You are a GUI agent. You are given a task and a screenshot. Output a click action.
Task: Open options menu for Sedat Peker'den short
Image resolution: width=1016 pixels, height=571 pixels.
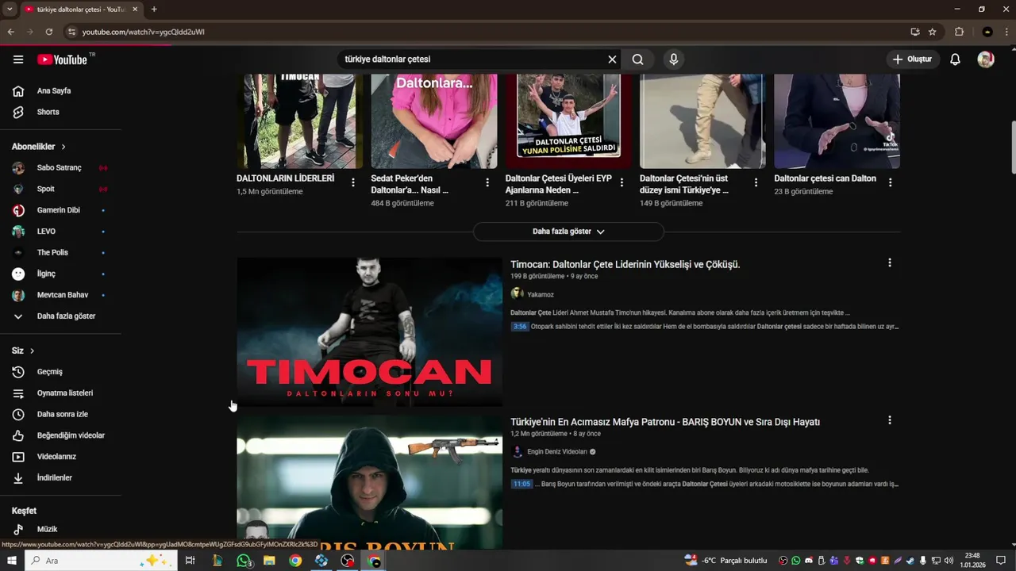click(487, 182)
